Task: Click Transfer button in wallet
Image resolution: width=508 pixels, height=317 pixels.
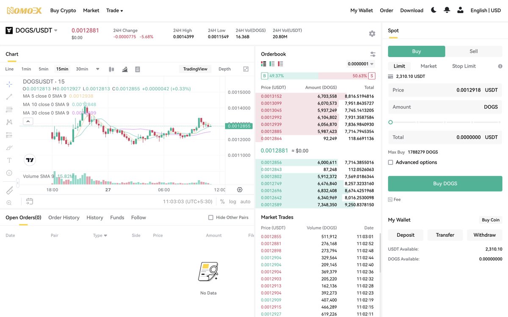Action: [x=445, y=235]
